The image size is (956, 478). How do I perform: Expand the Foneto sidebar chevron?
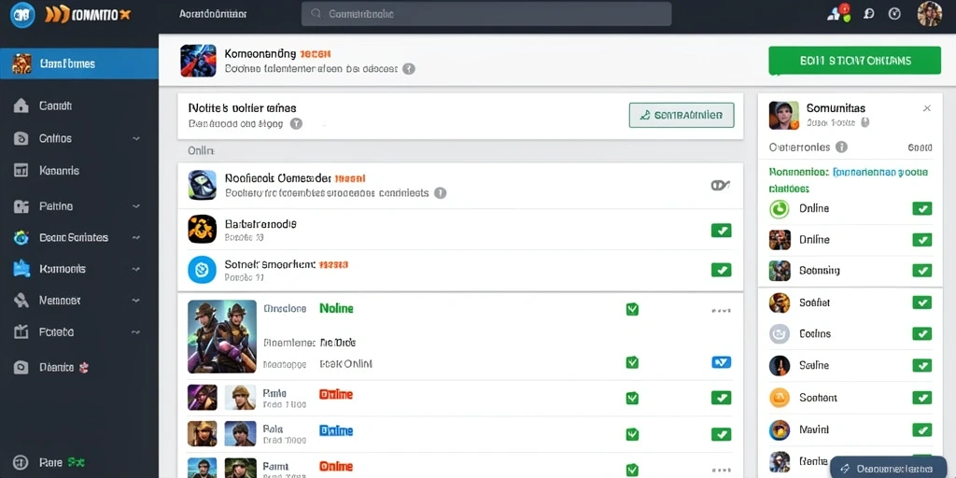pyautogui.click(x=135, y=332)
